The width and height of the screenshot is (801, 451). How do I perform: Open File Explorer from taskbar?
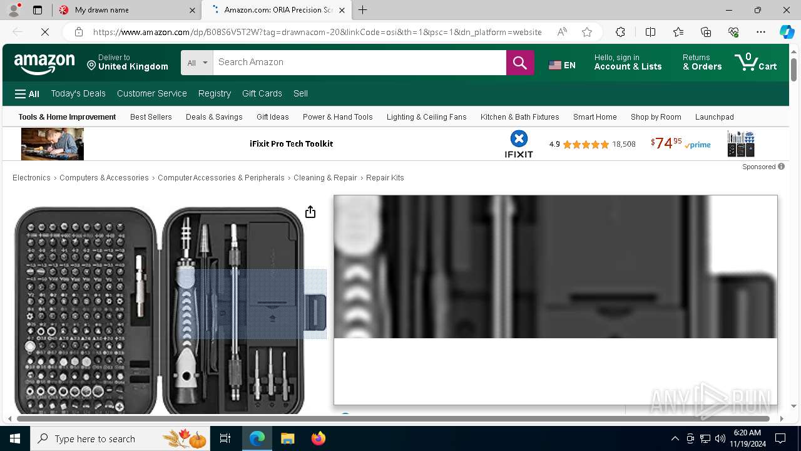pos(287,438)
